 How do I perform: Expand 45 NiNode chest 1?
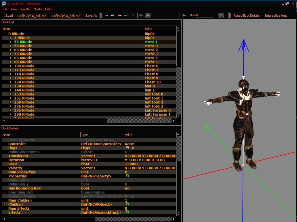[10, 42]
